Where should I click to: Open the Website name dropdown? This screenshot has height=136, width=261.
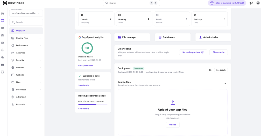click(x=26, y=13)
